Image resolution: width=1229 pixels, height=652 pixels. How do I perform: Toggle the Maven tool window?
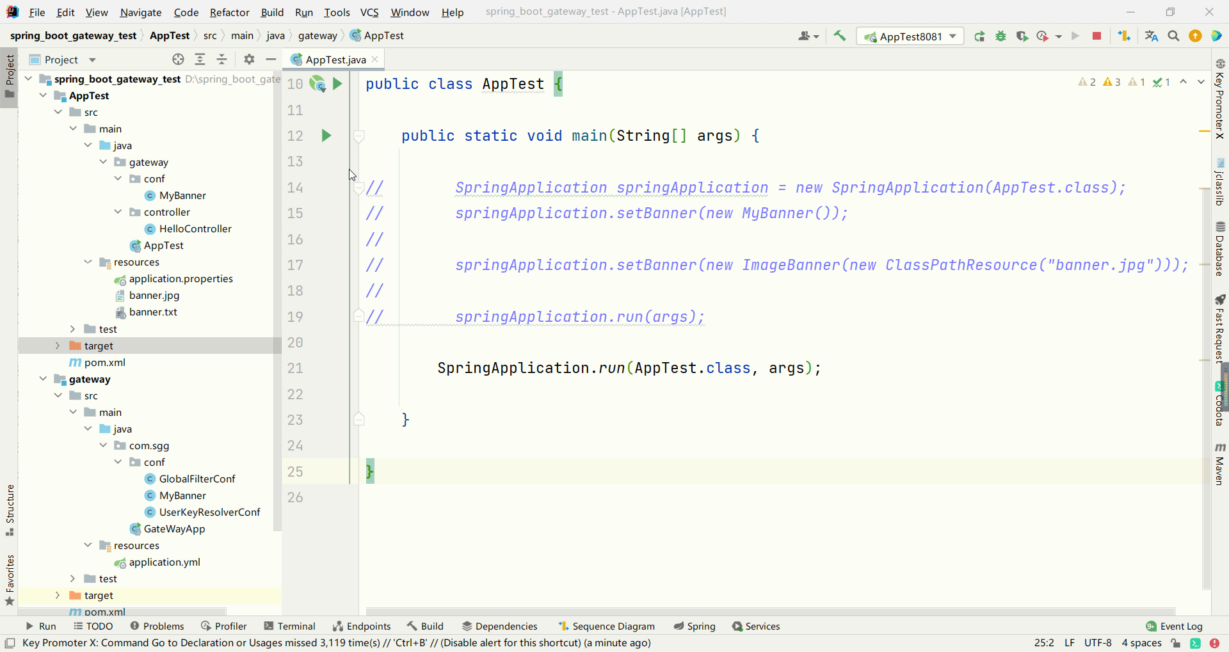point(1220,464)
